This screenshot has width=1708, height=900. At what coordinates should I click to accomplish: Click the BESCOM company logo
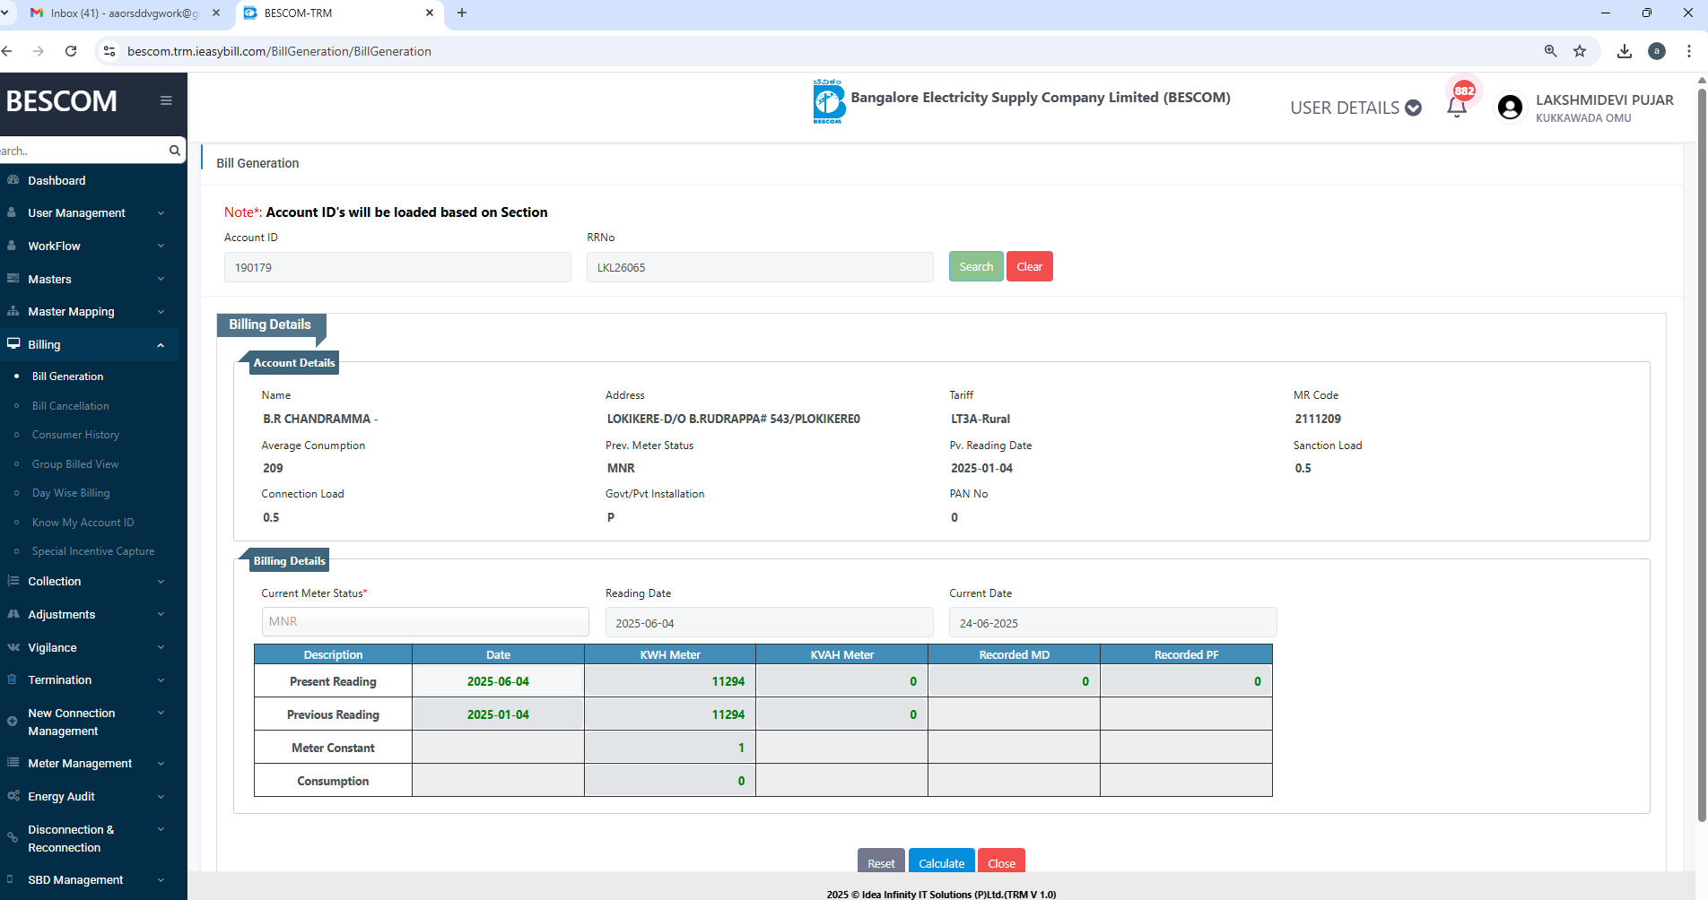pos(828,100)
